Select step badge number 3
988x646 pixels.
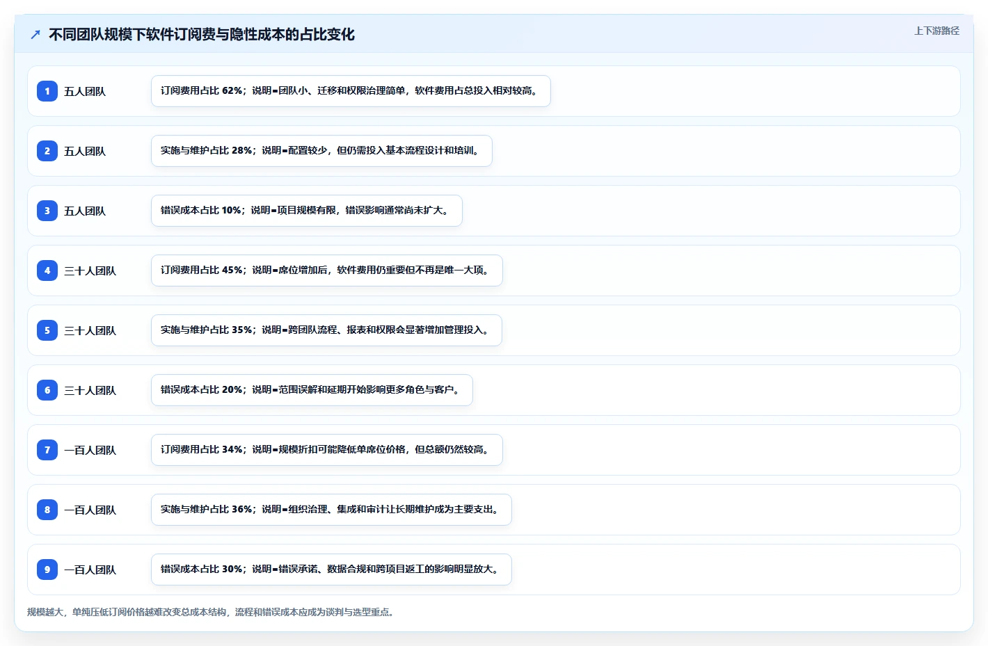[47, 211]
